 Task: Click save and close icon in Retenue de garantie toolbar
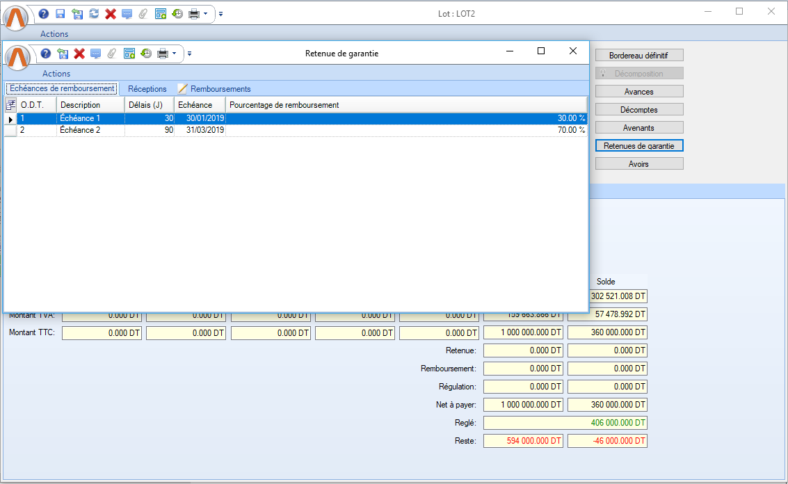tap(63, 54)
